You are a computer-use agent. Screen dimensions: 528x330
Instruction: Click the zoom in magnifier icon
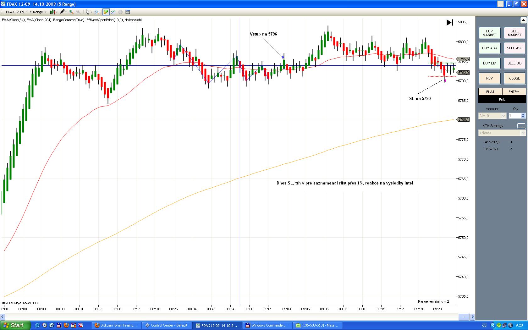71,12
